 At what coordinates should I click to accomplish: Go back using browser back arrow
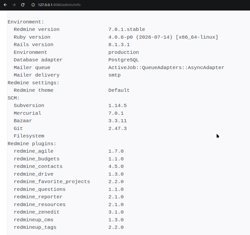pos(5,5)
